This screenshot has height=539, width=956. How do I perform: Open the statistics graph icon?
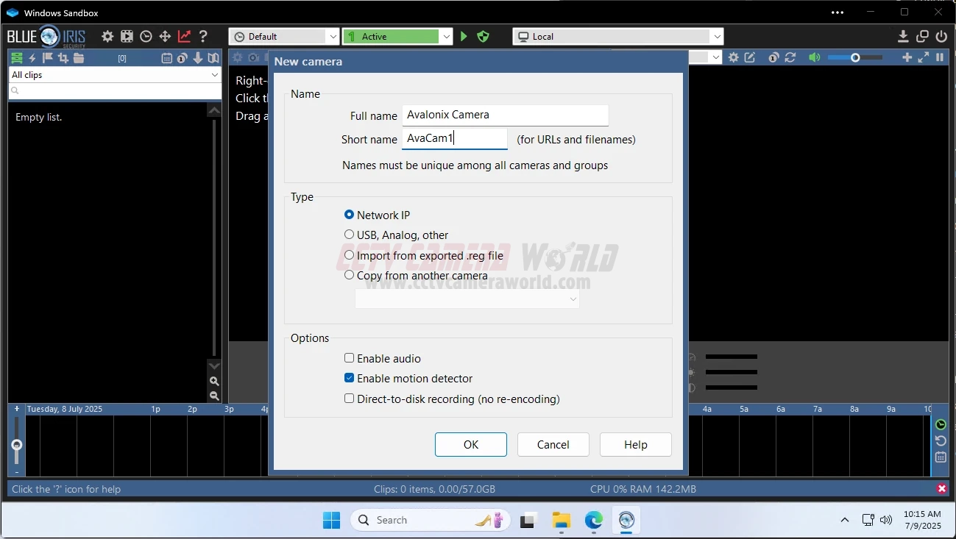(184, 36)
